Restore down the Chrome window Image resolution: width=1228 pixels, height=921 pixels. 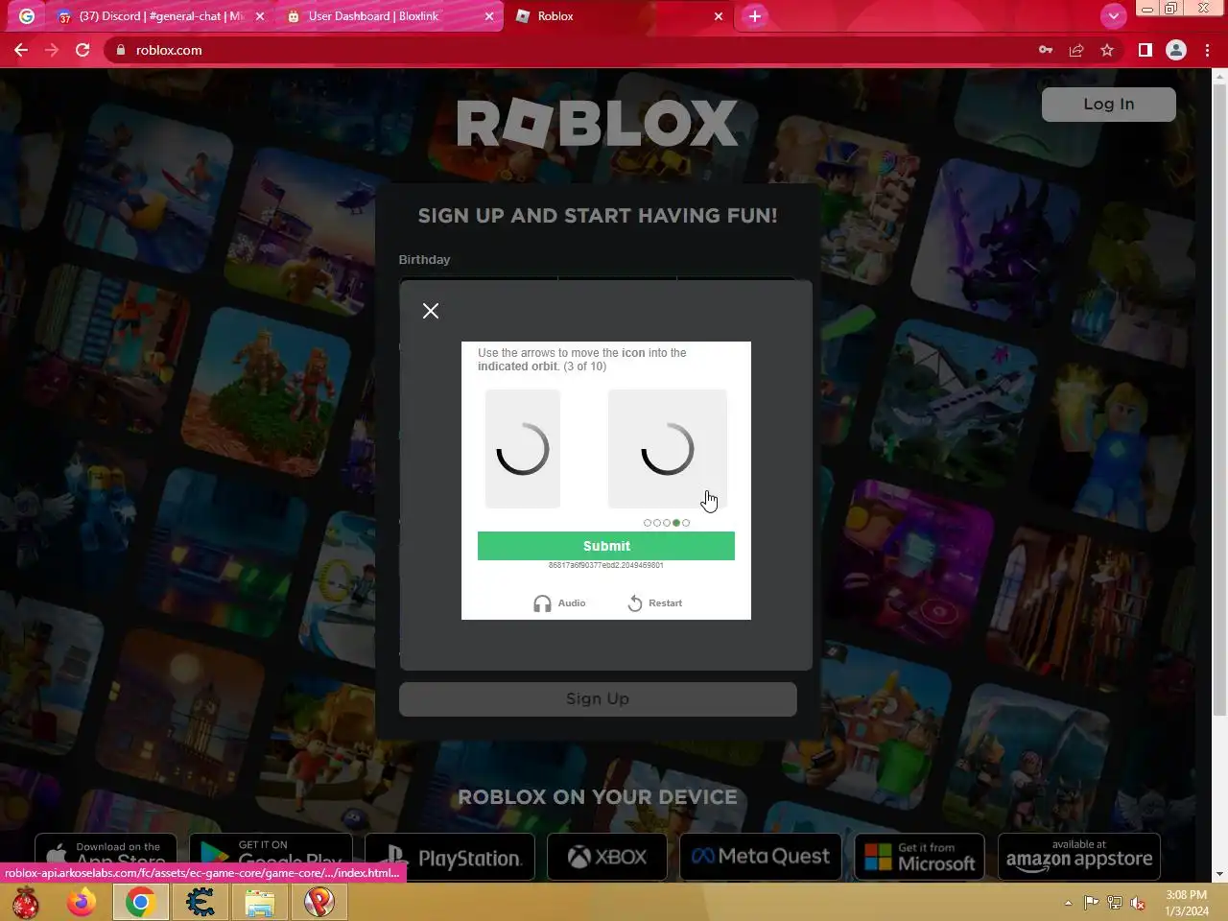(x=1171, y=8)
